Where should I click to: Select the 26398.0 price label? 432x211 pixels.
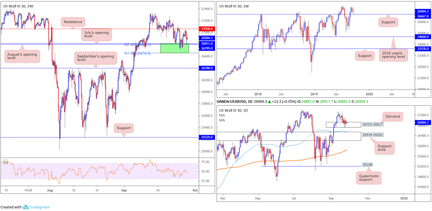pyautogui.click(x=206, y=68)
